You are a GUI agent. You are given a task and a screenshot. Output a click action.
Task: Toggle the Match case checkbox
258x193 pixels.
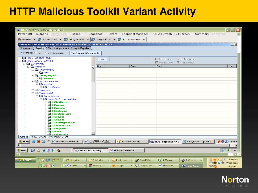(x=157, y=59)
